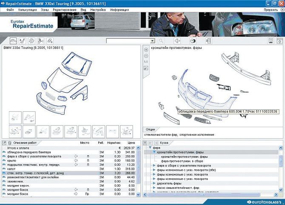This screenshot has width=285, height=205.
Task: Open the toolbar combo box dropdown arrow
Action: [153, 41]
